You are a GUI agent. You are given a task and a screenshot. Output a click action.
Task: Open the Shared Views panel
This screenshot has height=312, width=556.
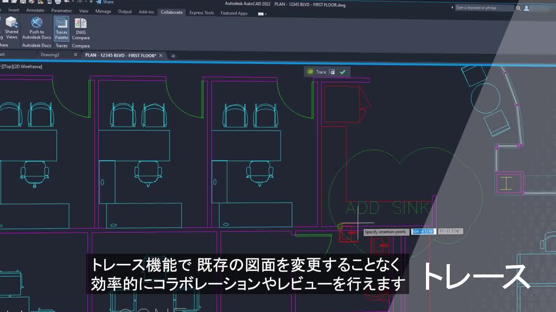12,28
